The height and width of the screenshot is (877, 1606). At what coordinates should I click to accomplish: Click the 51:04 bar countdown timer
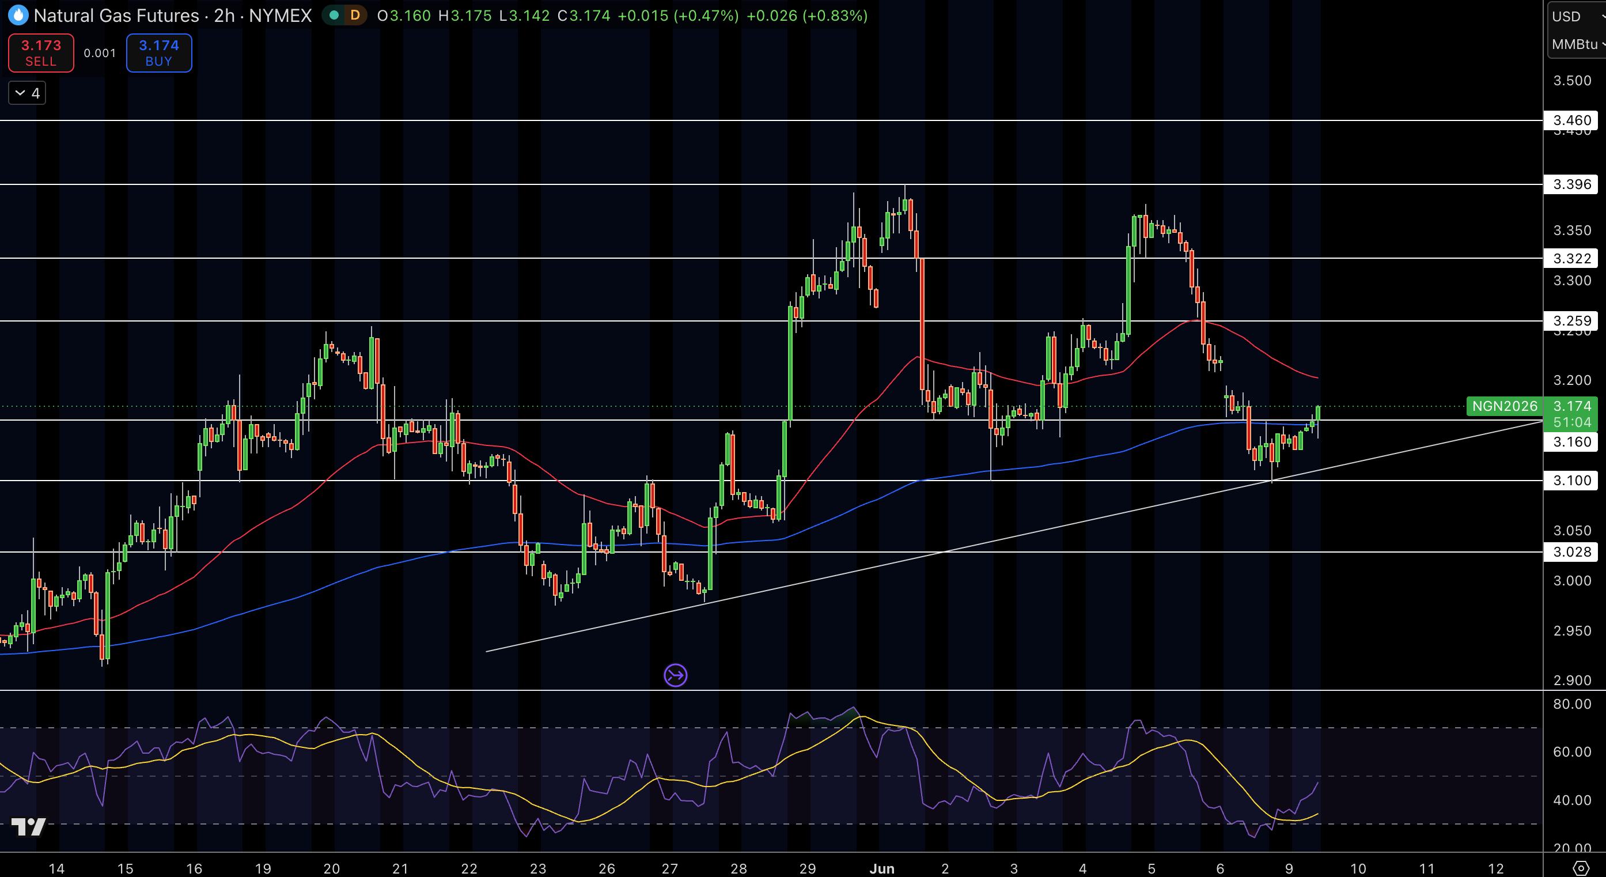(x=1571, y=422)
